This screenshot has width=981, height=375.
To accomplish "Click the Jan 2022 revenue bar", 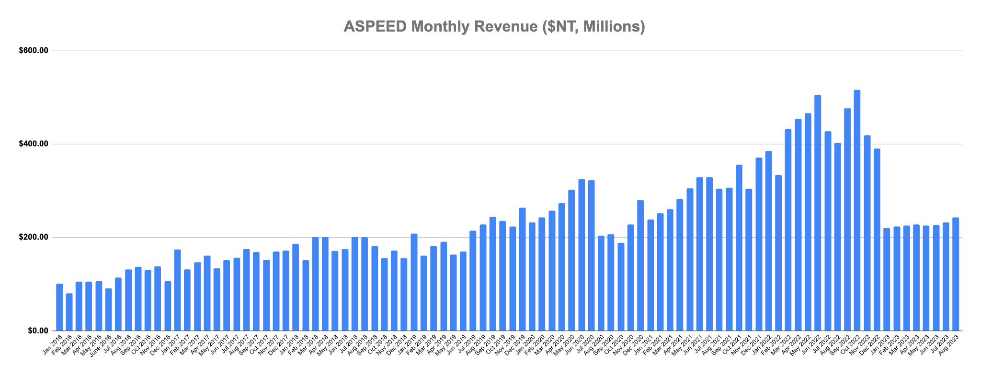I will (768, 241).
